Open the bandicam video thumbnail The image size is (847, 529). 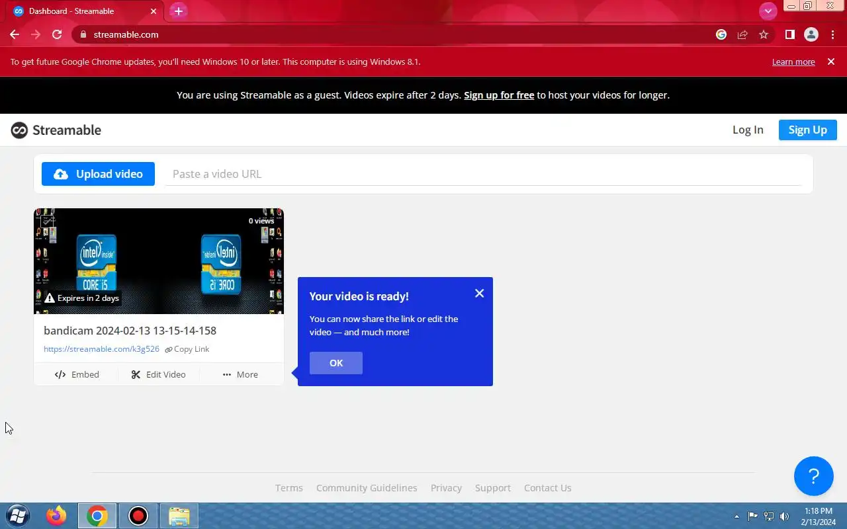[x=159, y=261]
